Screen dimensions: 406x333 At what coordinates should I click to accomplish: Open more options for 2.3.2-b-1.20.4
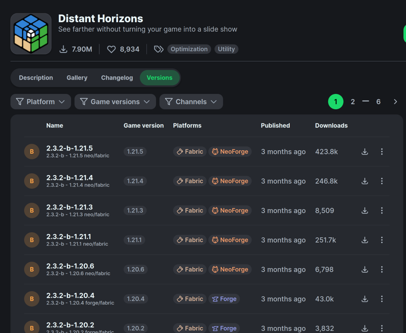[x=382, y=299]
